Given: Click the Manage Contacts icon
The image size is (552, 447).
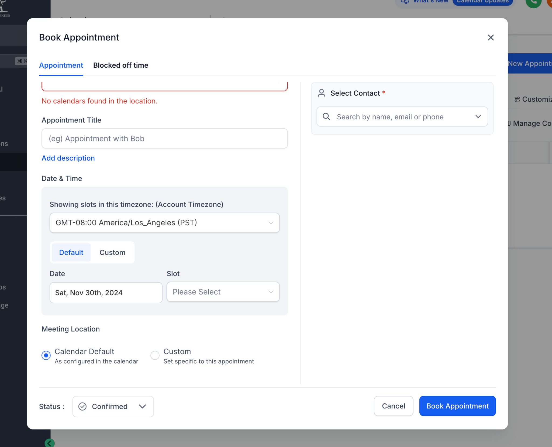Looking at the screenshot, I should (509, 123).
